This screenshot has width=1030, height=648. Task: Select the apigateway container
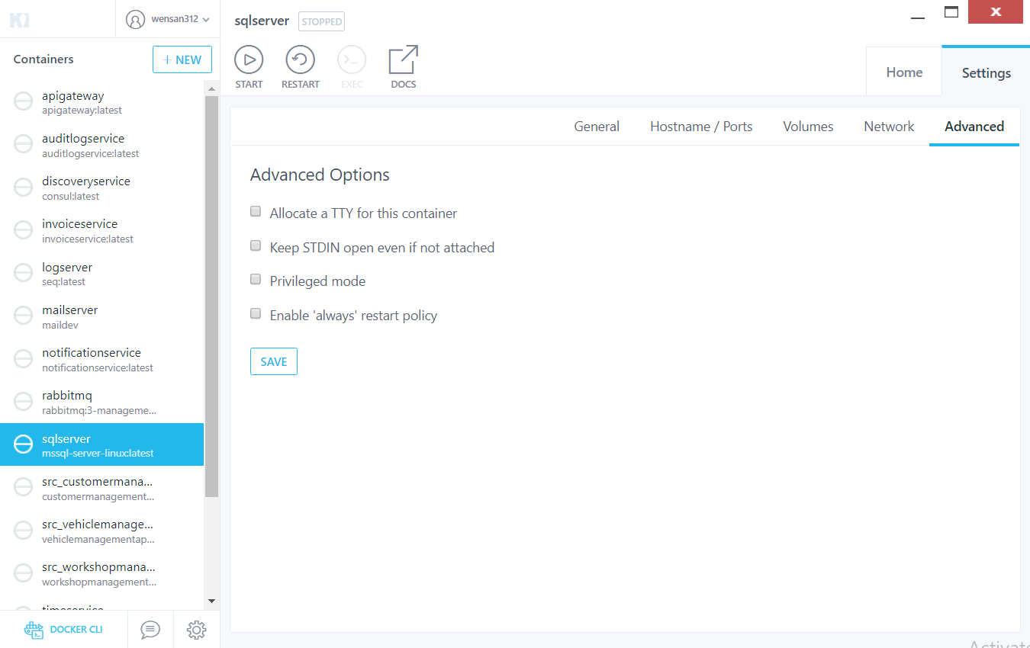tap(102, 102)
